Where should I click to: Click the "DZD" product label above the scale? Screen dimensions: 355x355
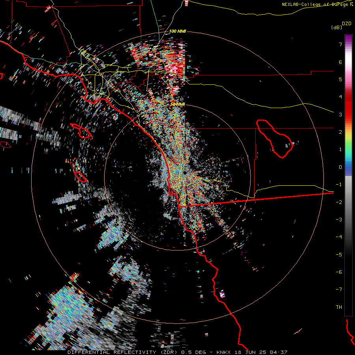(x=347, y=24)
